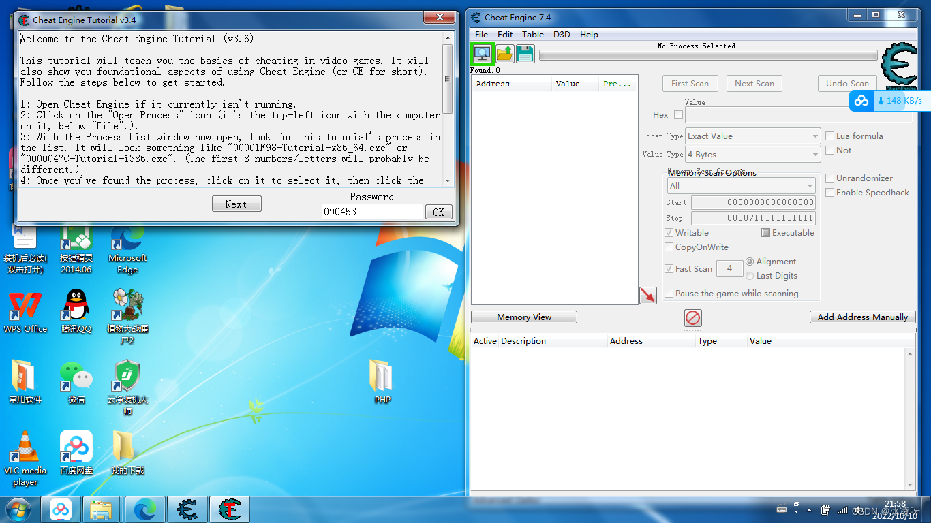This screenshot has height=523, width=931.
Task: Open Microsoft Edge from the taskbar
Action: 144,509
